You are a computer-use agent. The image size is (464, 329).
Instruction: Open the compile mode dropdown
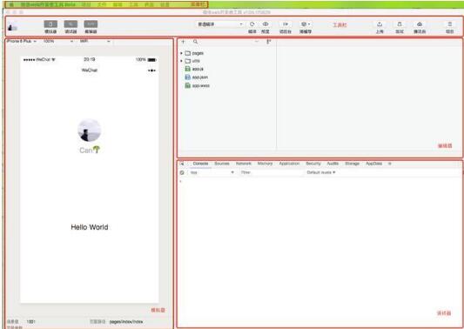tap(220, 24)
